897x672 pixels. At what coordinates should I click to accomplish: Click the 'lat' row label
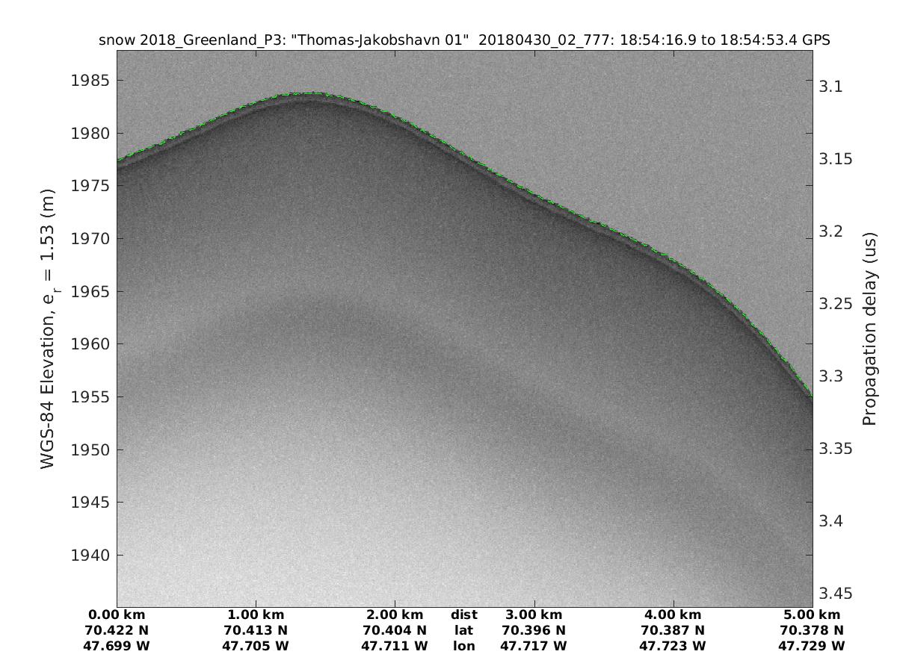point(463,630)
